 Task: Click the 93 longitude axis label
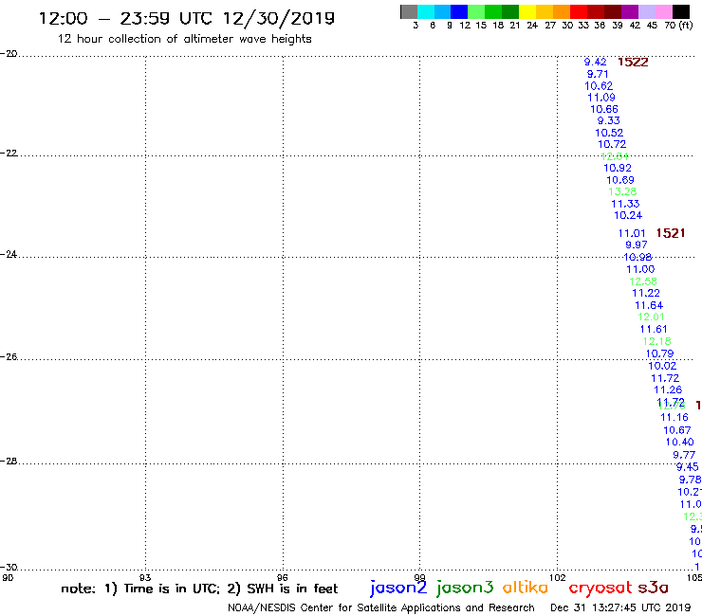[x=145, y=577]
